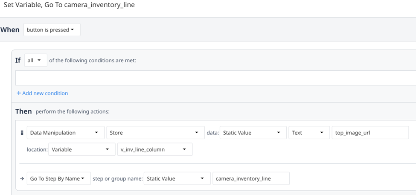
Task: Click the Add new condition link
Action: coord(42,93)
